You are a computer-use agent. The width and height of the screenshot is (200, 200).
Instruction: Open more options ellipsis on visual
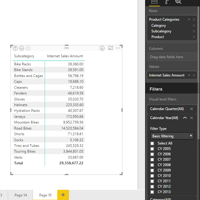[118, 48]
